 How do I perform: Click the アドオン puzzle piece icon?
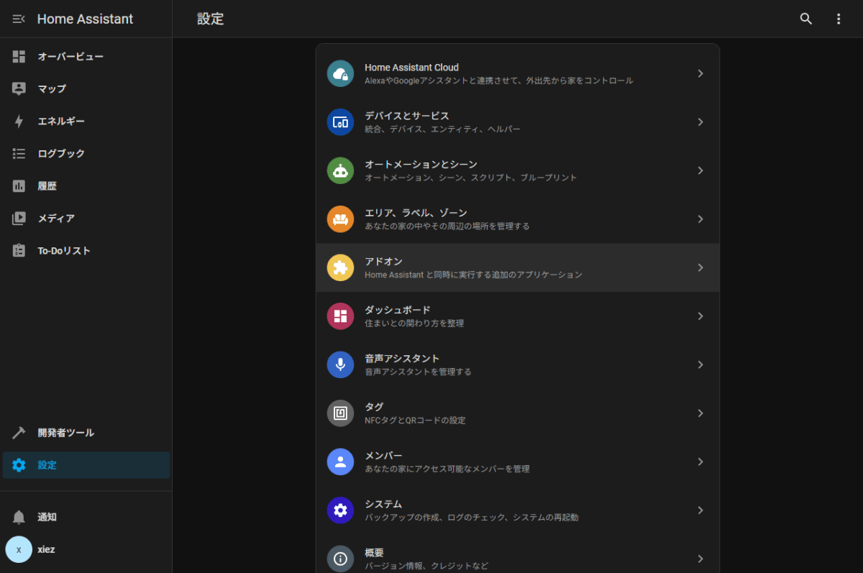point(340,267)
